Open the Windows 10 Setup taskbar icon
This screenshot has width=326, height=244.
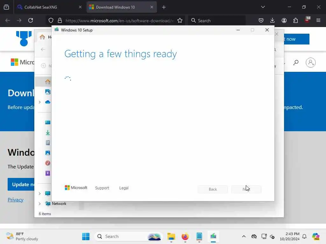click(x=213, y=236)
